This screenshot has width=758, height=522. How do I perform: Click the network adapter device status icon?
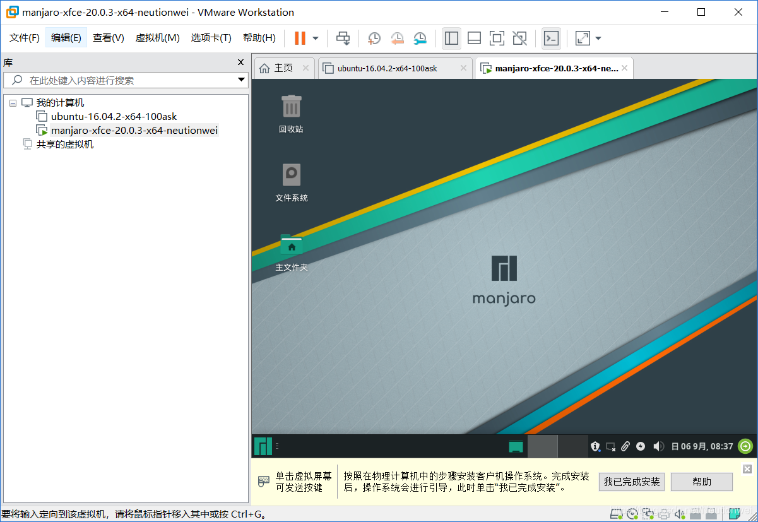(648, 514)
